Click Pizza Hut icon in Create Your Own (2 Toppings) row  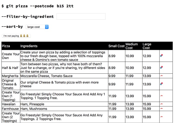point(161,117)
